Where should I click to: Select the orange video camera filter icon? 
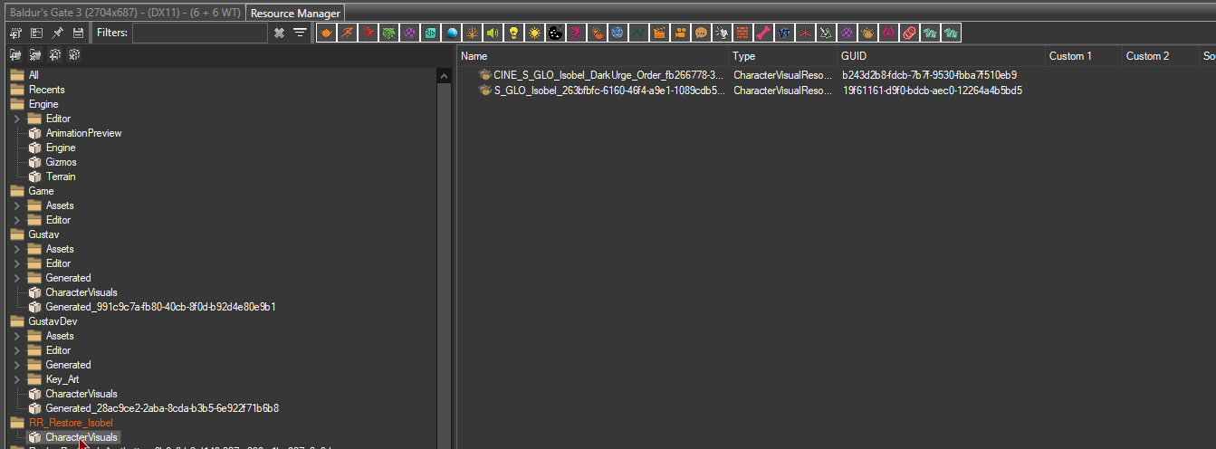(x=680, y=33)
